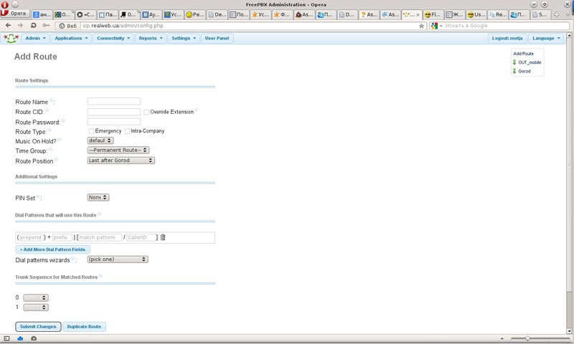Image resolution: width=574 pixels, height=344 pixels.
Task: Click the prepend dial pattern field
Action: [x=31, y=237]
